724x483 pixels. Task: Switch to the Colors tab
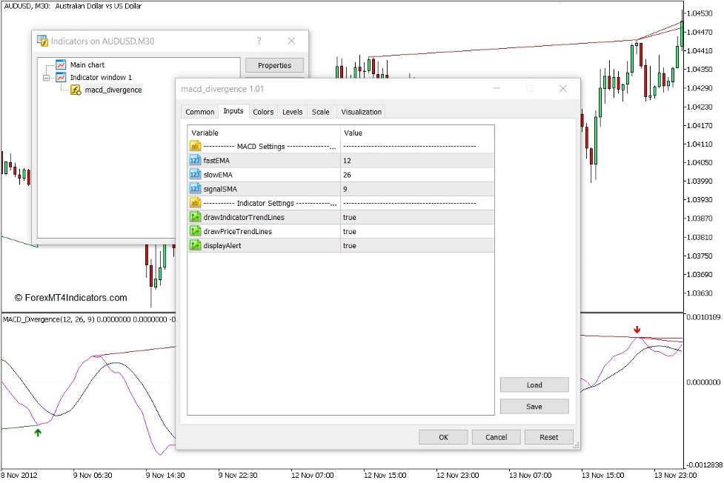pyautogui.click(x=263, y=111)
